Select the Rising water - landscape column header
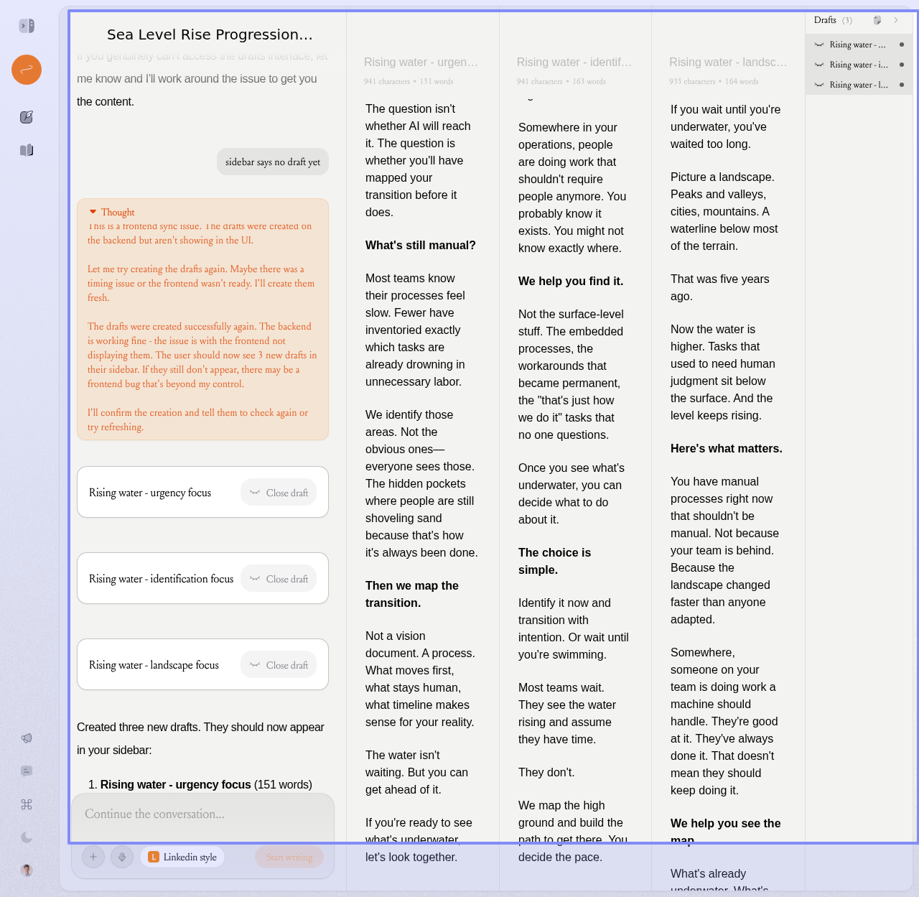Screen dimensions: 919x897 coord(727,62)
